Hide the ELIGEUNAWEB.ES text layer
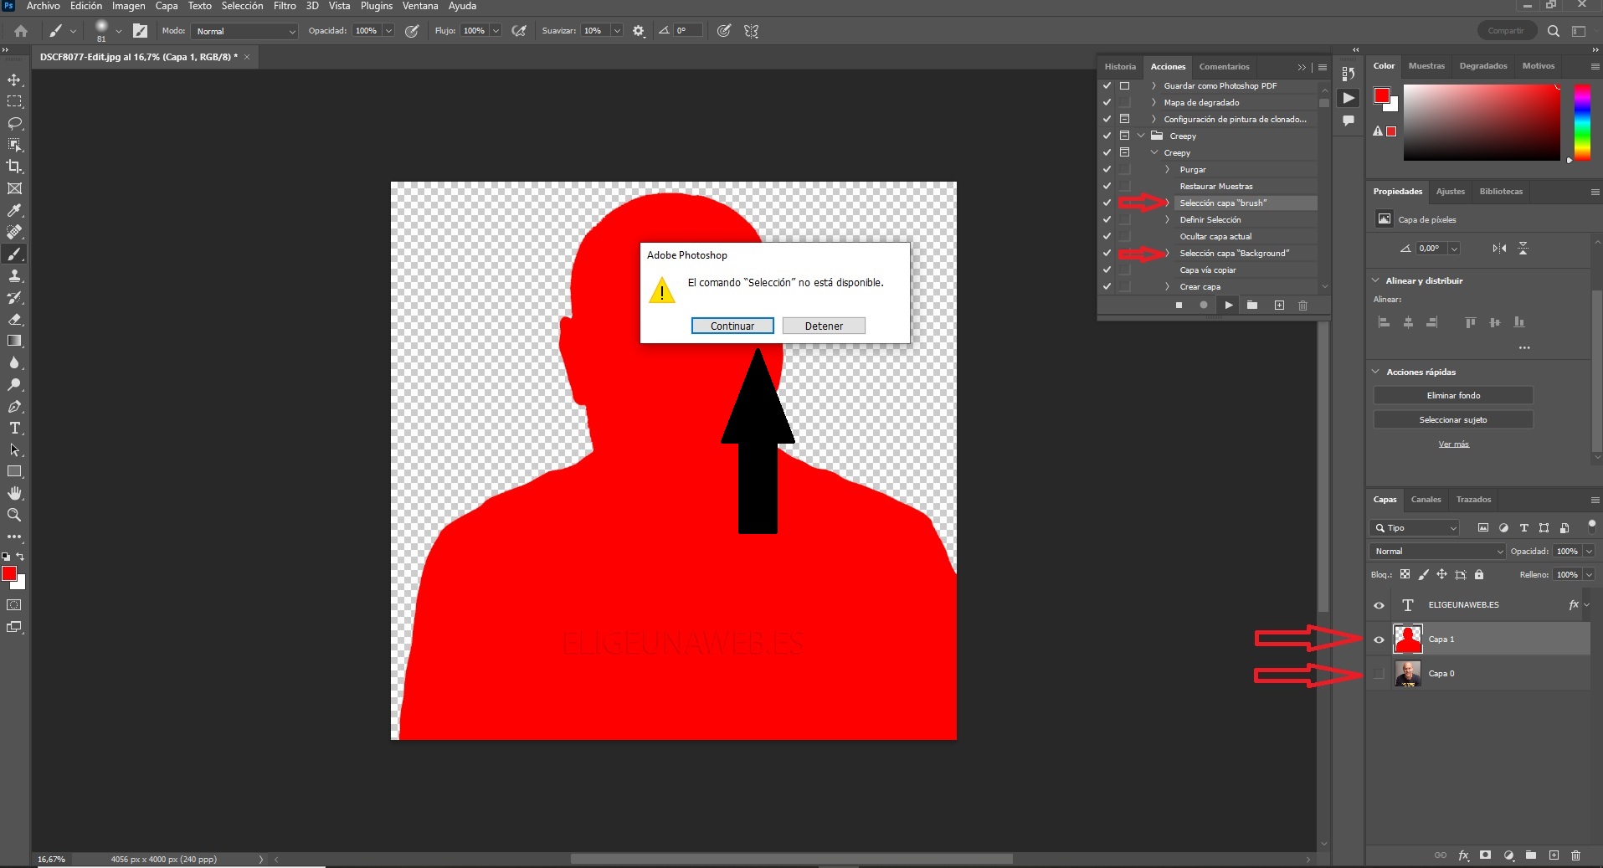Screen dimensions: 1603x868 tap(1379, 605)
